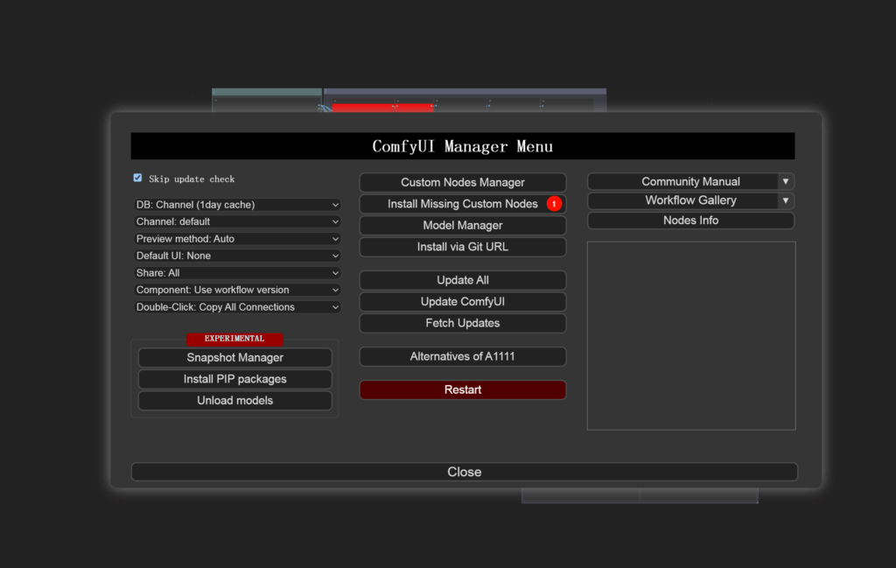
Task: Click the Update All button
Action: [463, 280]
